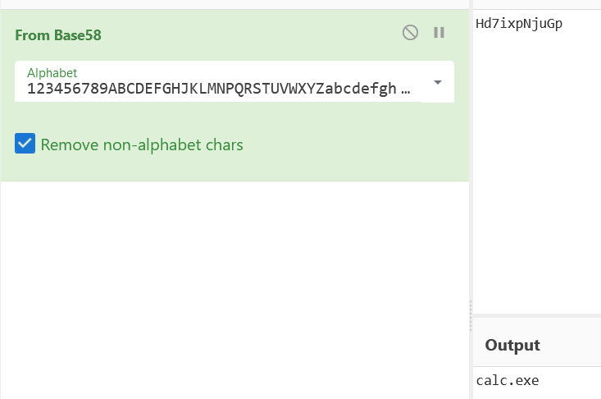This screenshot has width=601, height=399.
Task: Place cursor in input text Hd7ixpNjuGp
Action: [519, 24]
